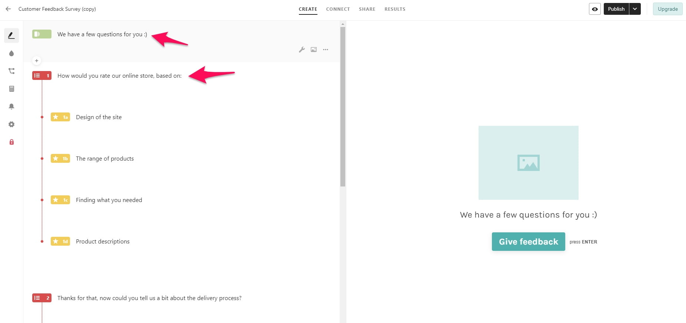Image resolution: width=686 pixels, height=323 pixels.
Task: Select 'How would you rate our online store' question
Action: (119, 75)
